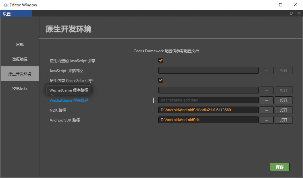The width and height of the screenshot is (303, 178).
Task: Uncheck 使用内置 Cocos2d-x 引擎 checkbox
Action: [x=161, y=80]
